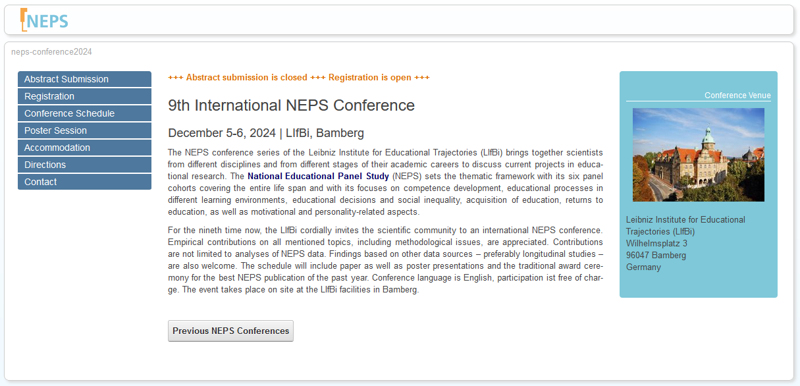Screen dimensions: 800x386
Task: Click the Previous NEPS Conferences button
Action: coord(230,331)
